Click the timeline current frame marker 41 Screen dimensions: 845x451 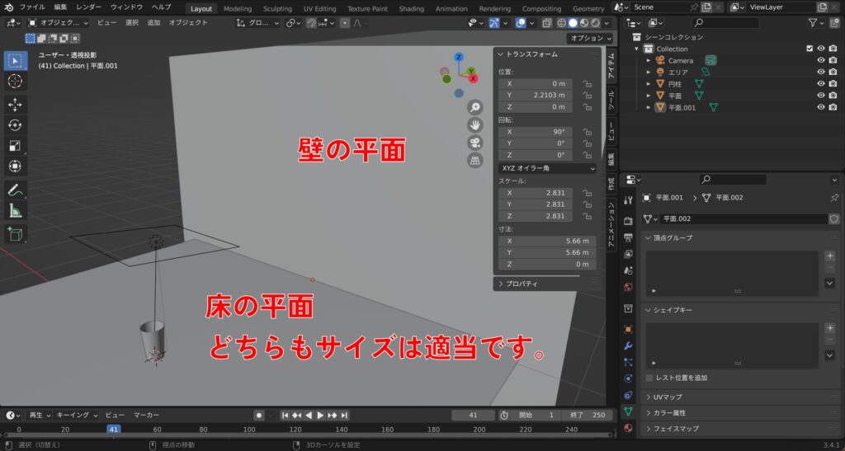114,429
